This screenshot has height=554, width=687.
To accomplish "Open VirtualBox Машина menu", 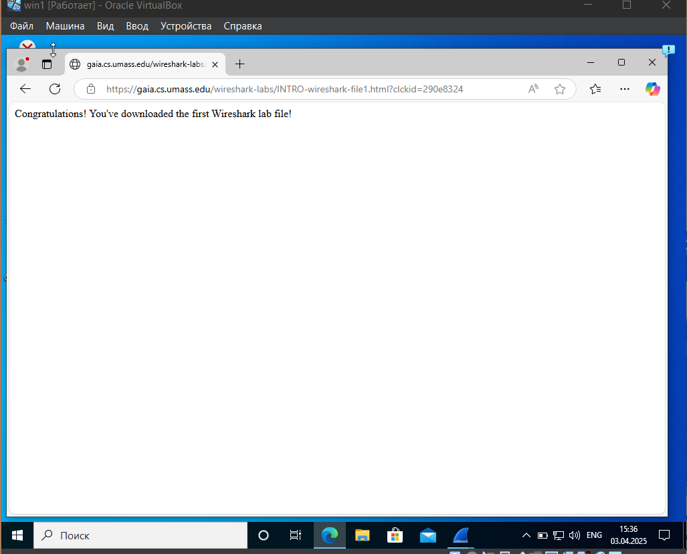I will tap(66, 26).
